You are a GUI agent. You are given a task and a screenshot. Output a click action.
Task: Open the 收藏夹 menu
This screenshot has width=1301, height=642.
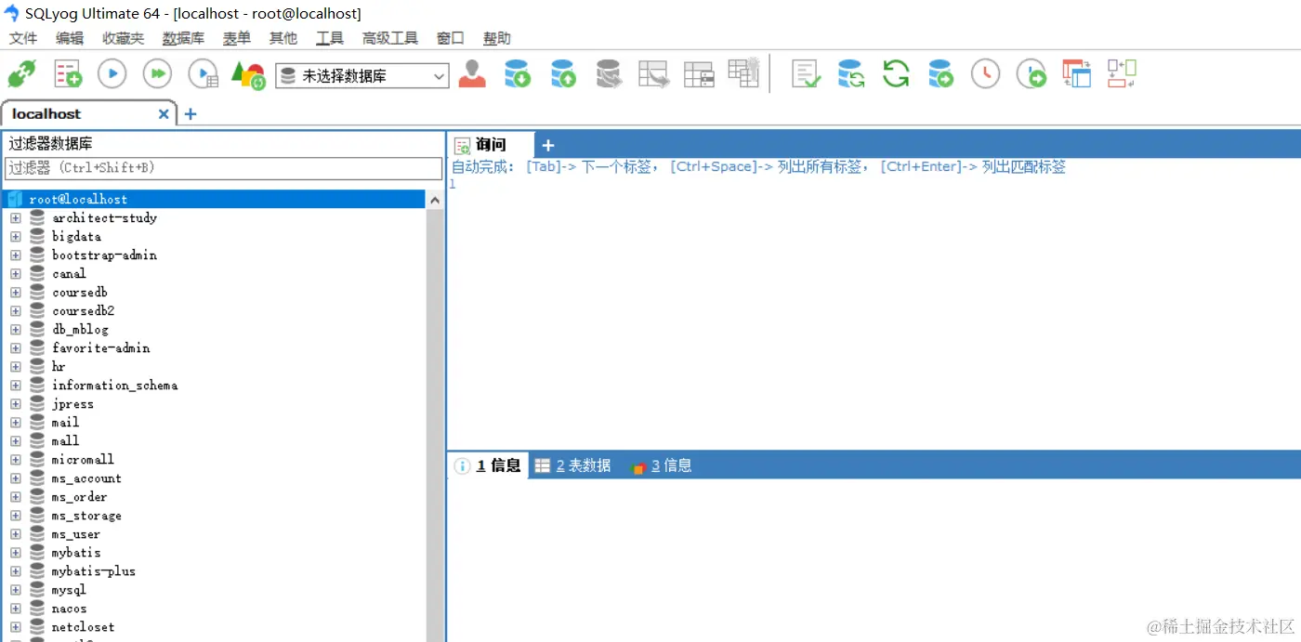tap(124, 38)
